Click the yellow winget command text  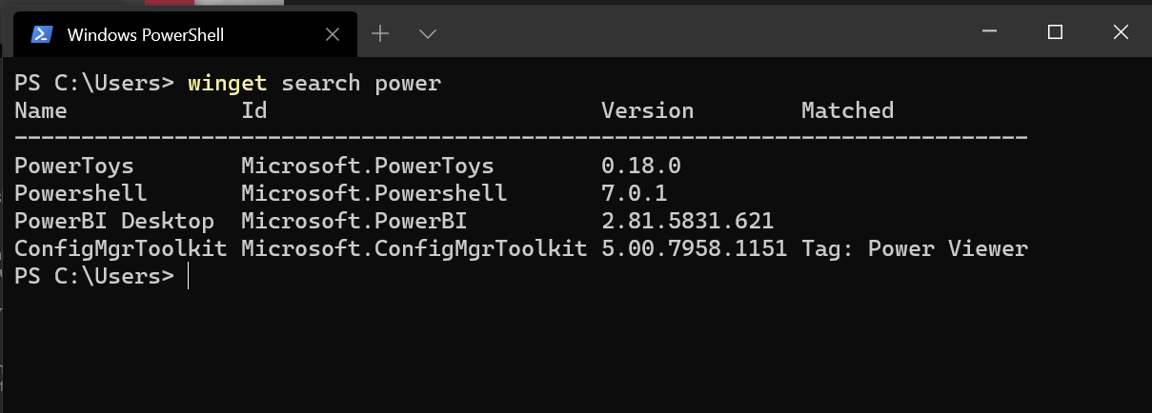coord(228,83)
